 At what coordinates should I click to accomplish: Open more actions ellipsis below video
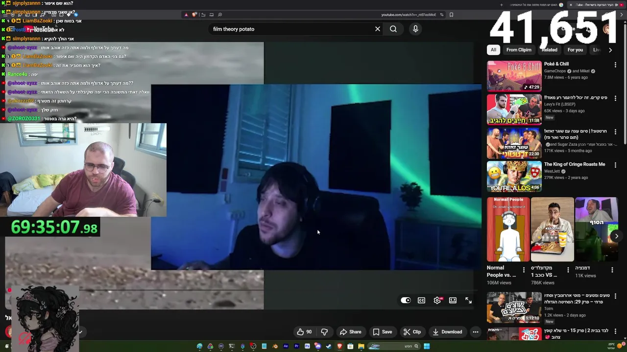475,332
